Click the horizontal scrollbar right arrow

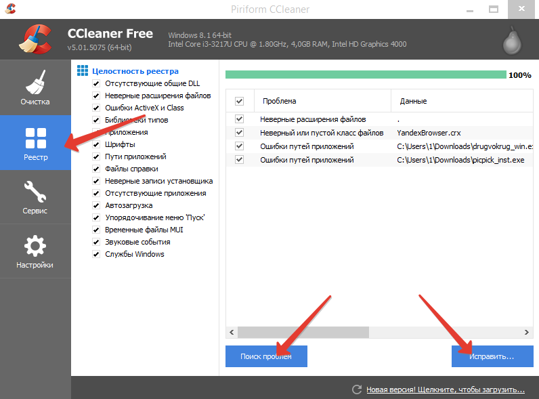(527, 333)
